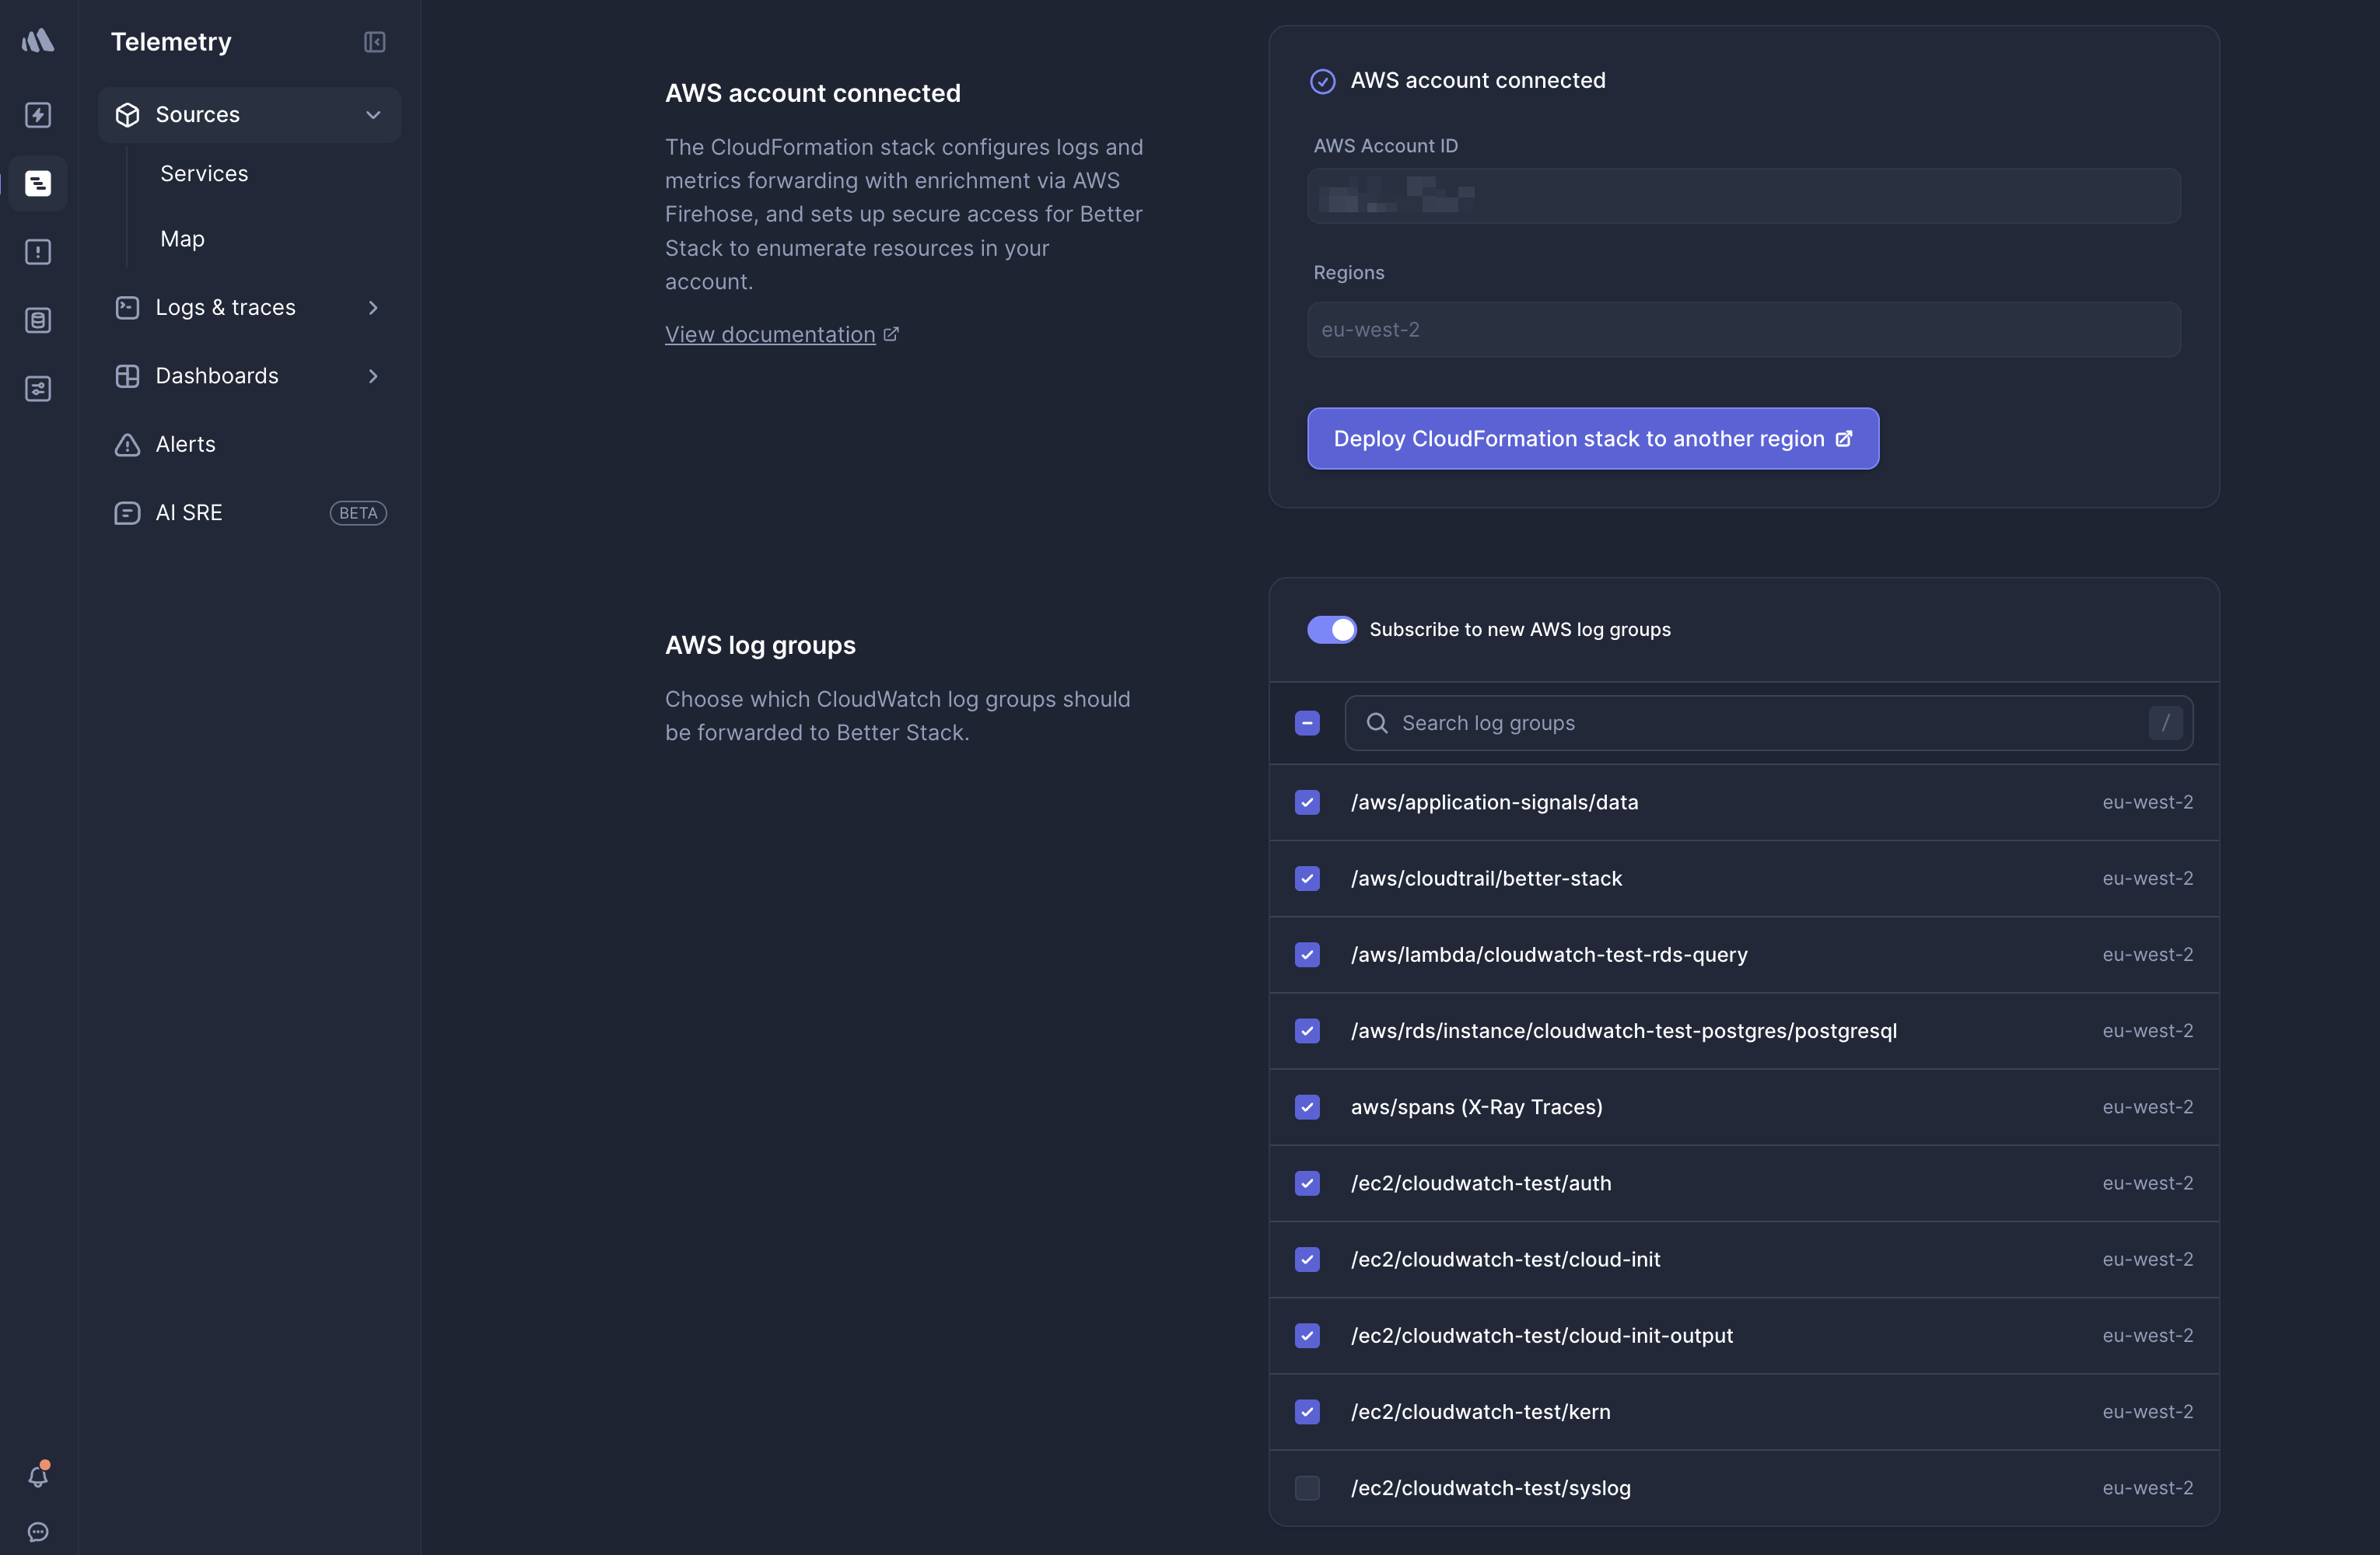Click Deploy CloudFormation stack to another region
This screenshot has height=1555, width=2380.
pyautogui.click(x=1592, y=439)
